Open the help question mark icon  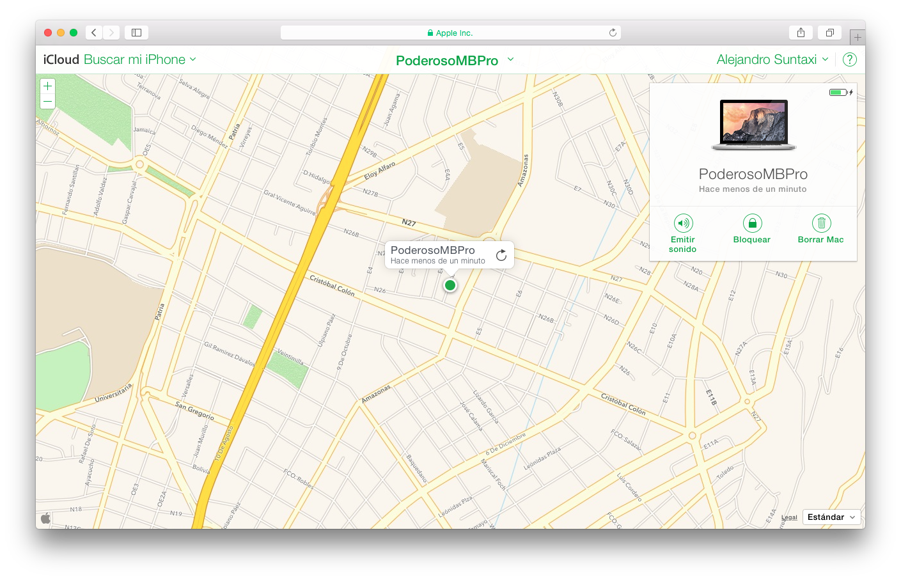point(850,59)
